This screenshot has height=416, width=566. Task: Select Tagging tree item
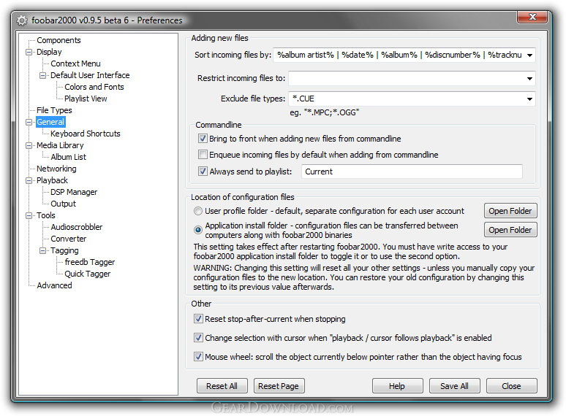click(64, 250)
